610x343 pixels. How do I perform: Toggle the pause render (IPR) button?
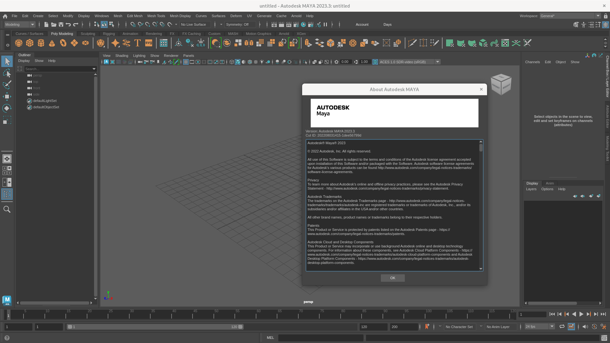[x=325, y=24]
